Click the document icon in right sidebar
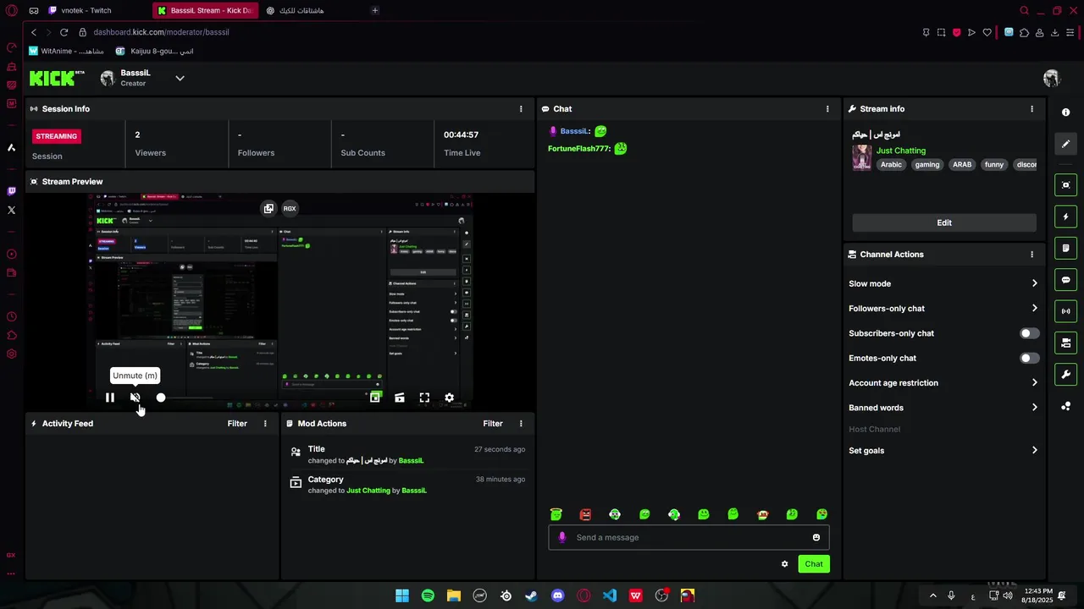The image size is (1084, 609). click(1066, 248)
